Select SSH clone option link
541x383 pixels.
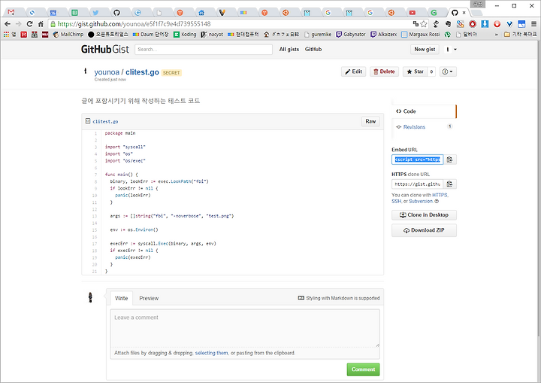click(x=396, y=201)
